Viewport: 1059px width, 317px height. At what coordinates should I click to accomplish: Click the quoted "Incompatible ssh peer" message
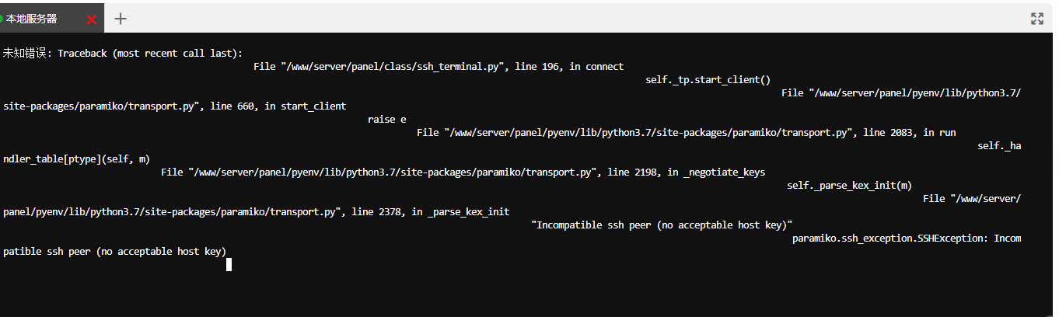click(662, 225)
